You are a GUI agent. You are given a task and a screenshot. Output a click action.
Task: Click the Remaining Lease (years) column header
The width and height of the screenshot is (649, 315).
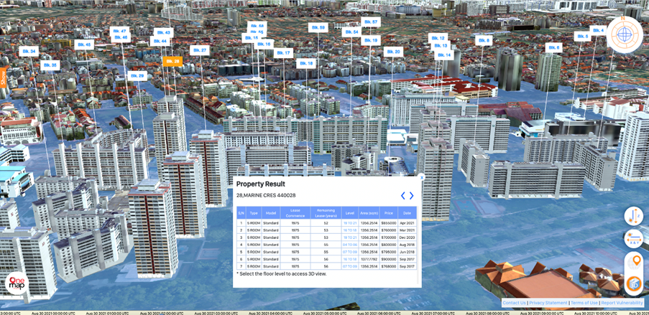326,213
